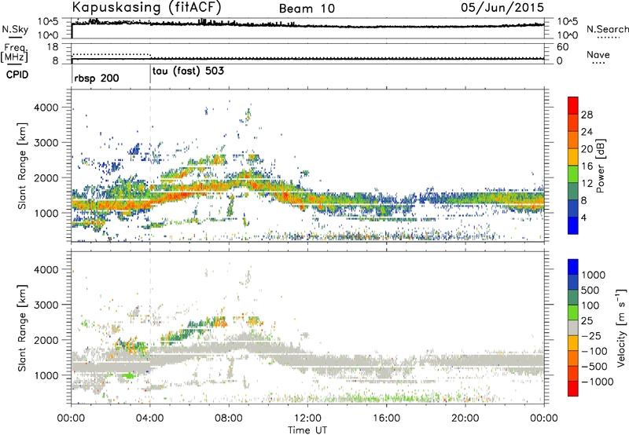Click the "2000" tick in the power panel
This screenshot has width=629, height=435.
(46, 177)
